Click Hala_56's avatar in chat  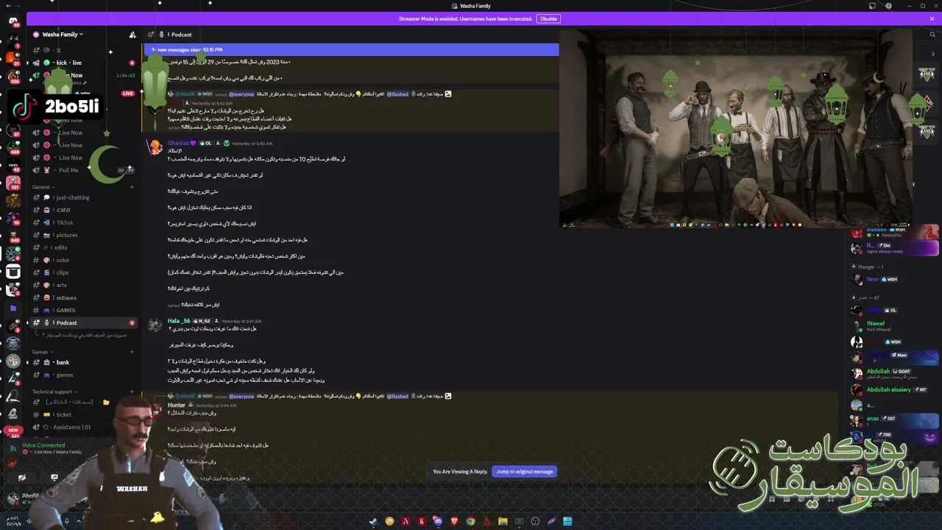pyautogui.click(x=155, y=325)
